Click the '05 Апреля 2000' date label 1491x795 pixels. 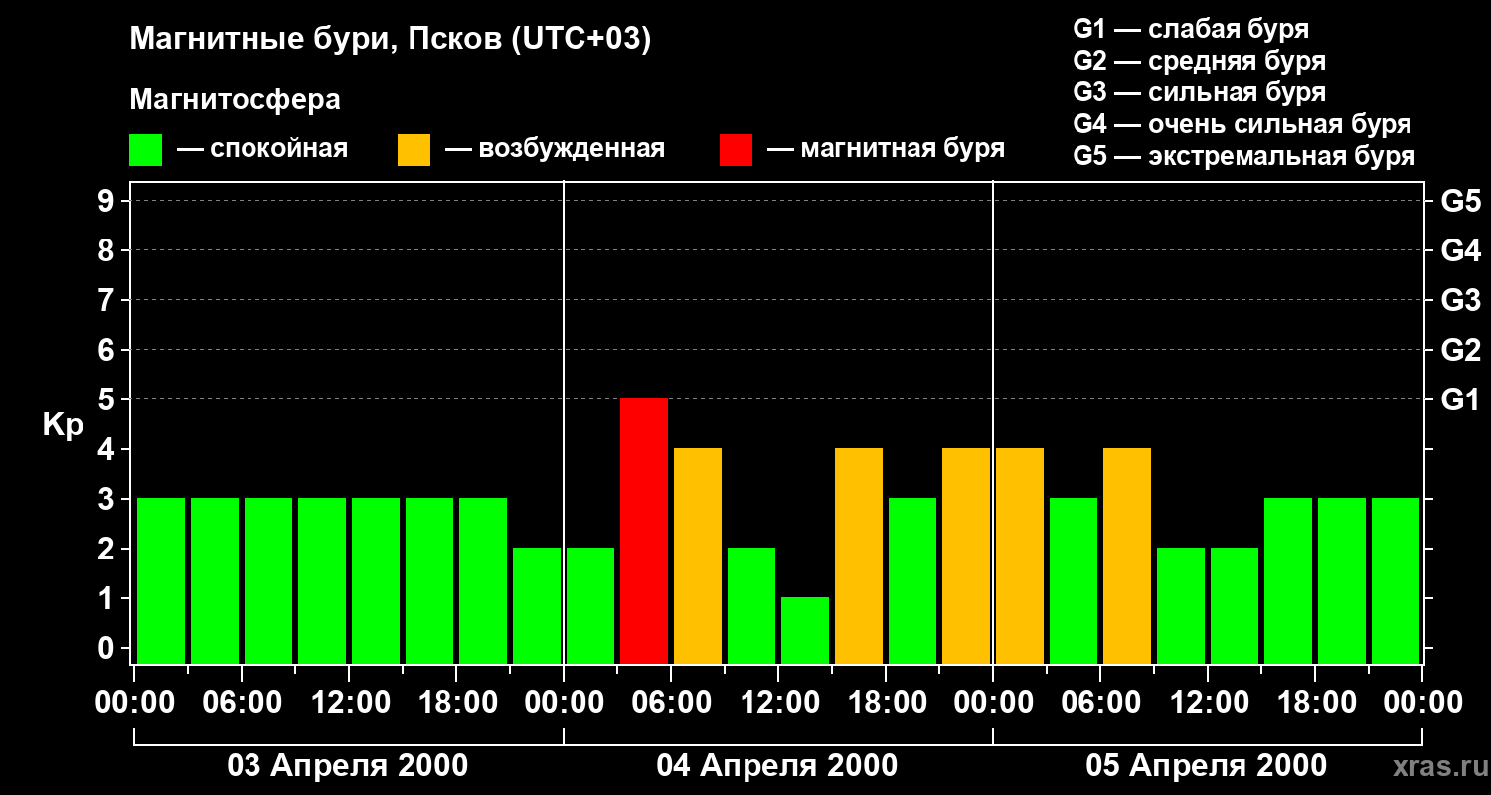click(x=1207, y=766)
